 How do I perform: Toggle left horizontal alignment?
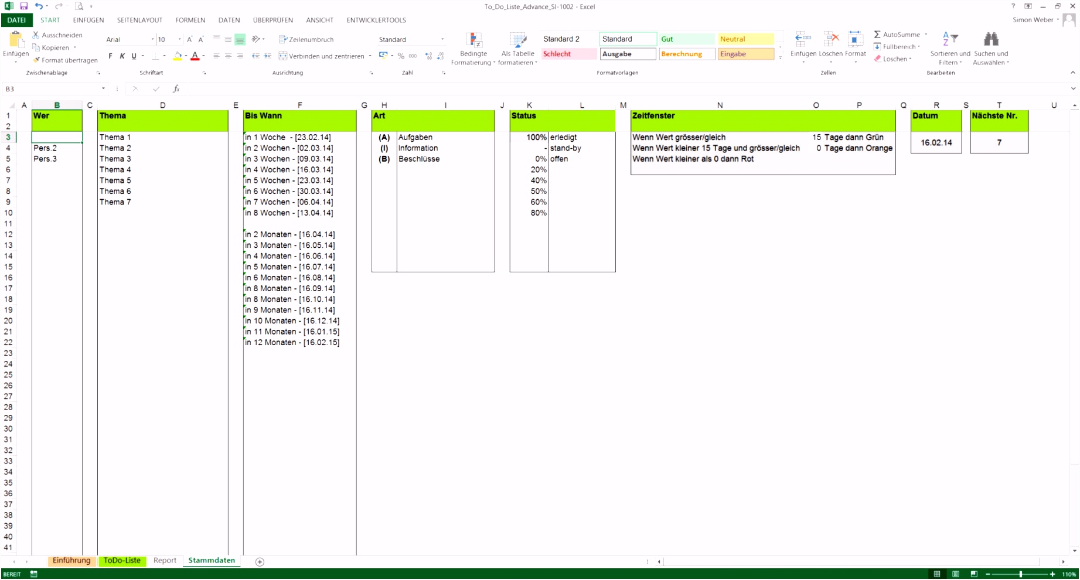point(216,56)
